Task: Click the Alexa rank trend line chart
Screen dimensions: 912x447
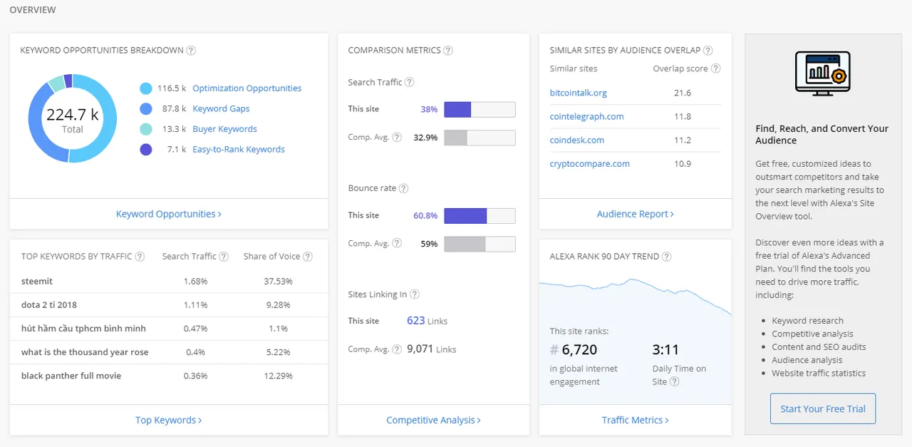Action: [636, 298]
